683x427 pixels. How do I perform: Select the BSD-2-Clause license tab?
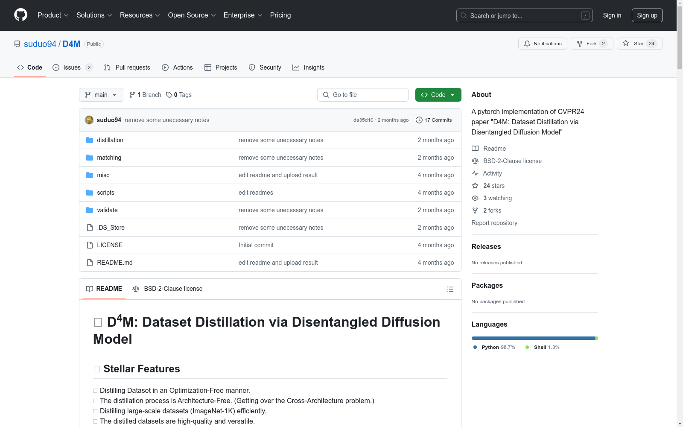tap(167, 289)
